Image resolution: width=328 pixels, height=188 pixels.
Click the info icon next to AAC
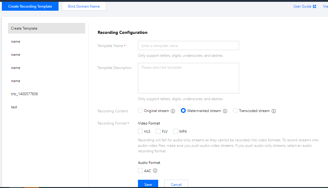pos(155,171)
